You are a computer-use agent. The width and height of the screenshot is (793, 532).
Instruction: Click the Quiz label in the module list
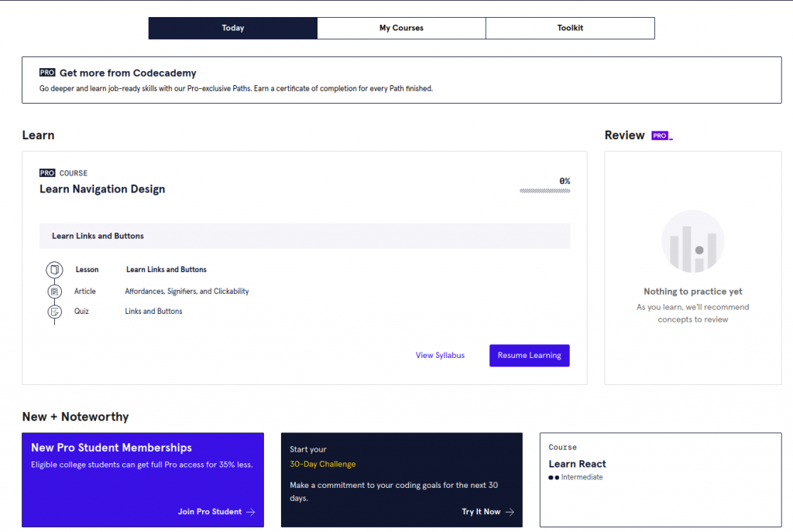[x=81, y=312]
